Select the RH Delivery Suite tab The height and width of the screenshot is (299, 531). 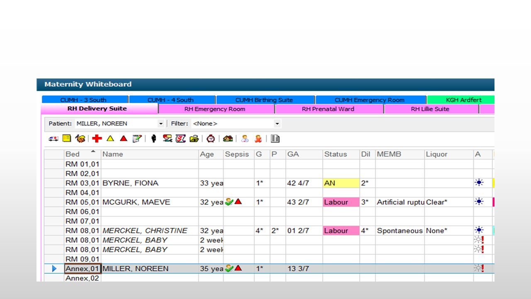coord(100,109)
